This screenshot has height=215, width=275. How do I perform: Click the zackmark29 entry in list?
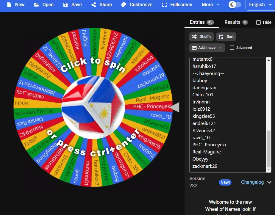point(205,166)
